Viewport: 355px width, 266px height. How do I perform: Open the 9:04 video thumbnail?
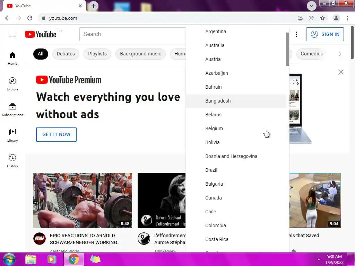click(315, 201)
